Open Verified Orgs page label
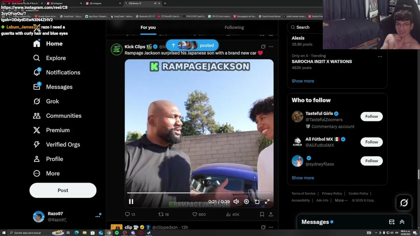420x236 pixels. 63,145
